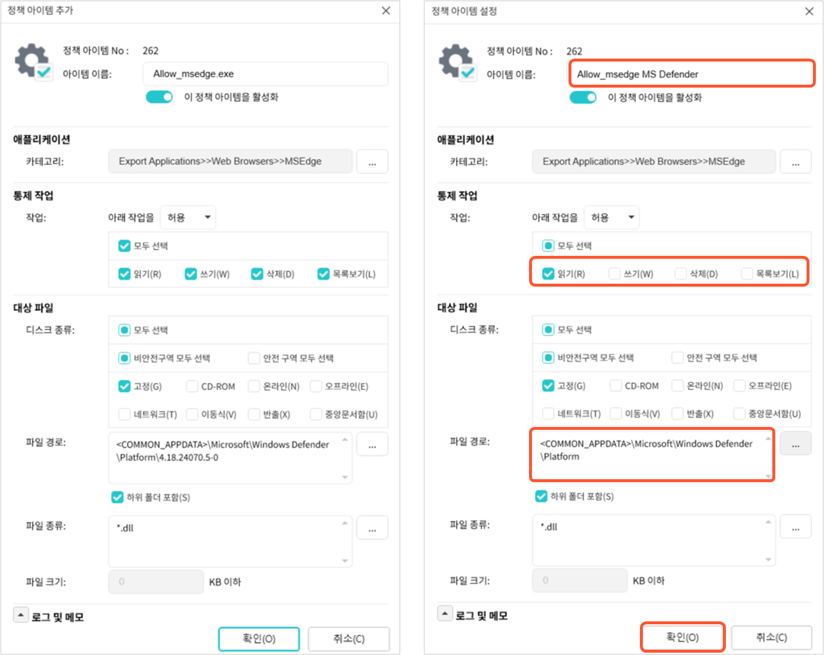The height and width of the screenshot is (655, 824).
Task: Browse file path button in left dialog
Action: coord(372,444)
